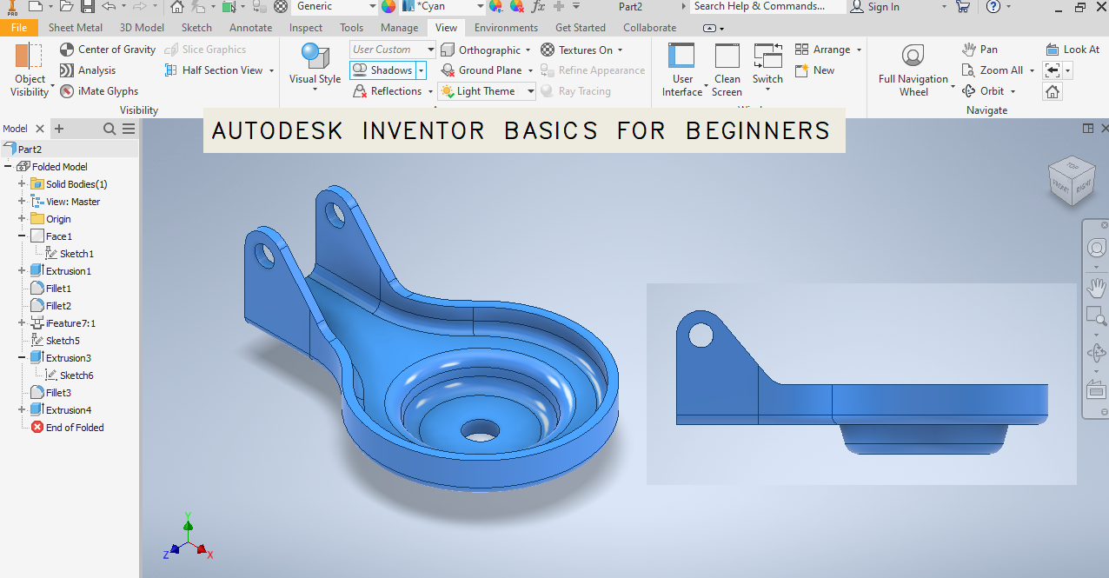The width and height of the screenshot is (1109, 578).
Task: Select Sketch5 in the model tree
Action: coord(56,341)
